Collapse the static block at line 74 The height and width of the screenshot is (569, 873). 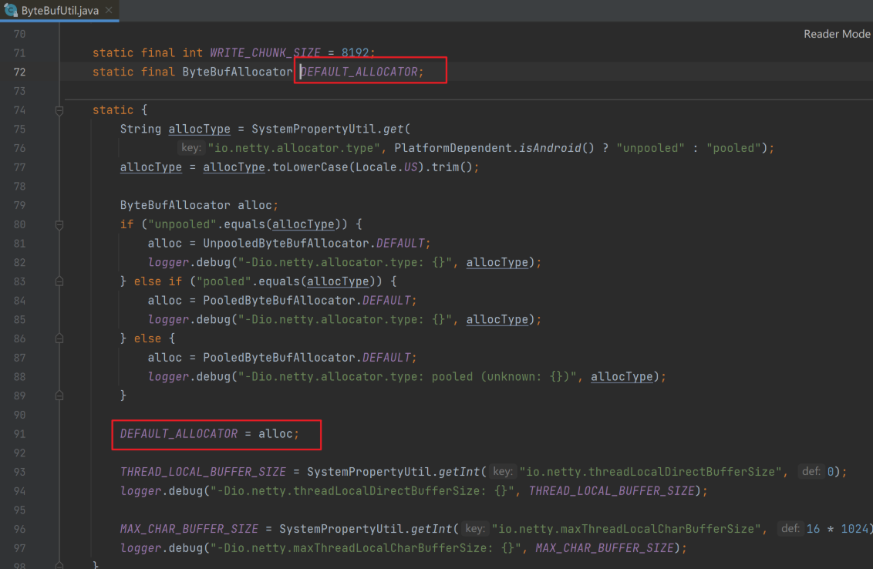[59, 110]
